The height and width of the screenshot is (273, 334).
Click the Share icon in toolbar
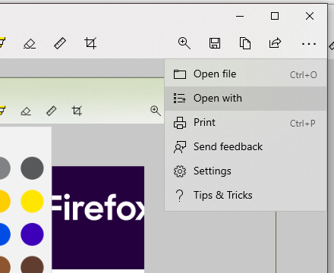click(x=275, y=42)
